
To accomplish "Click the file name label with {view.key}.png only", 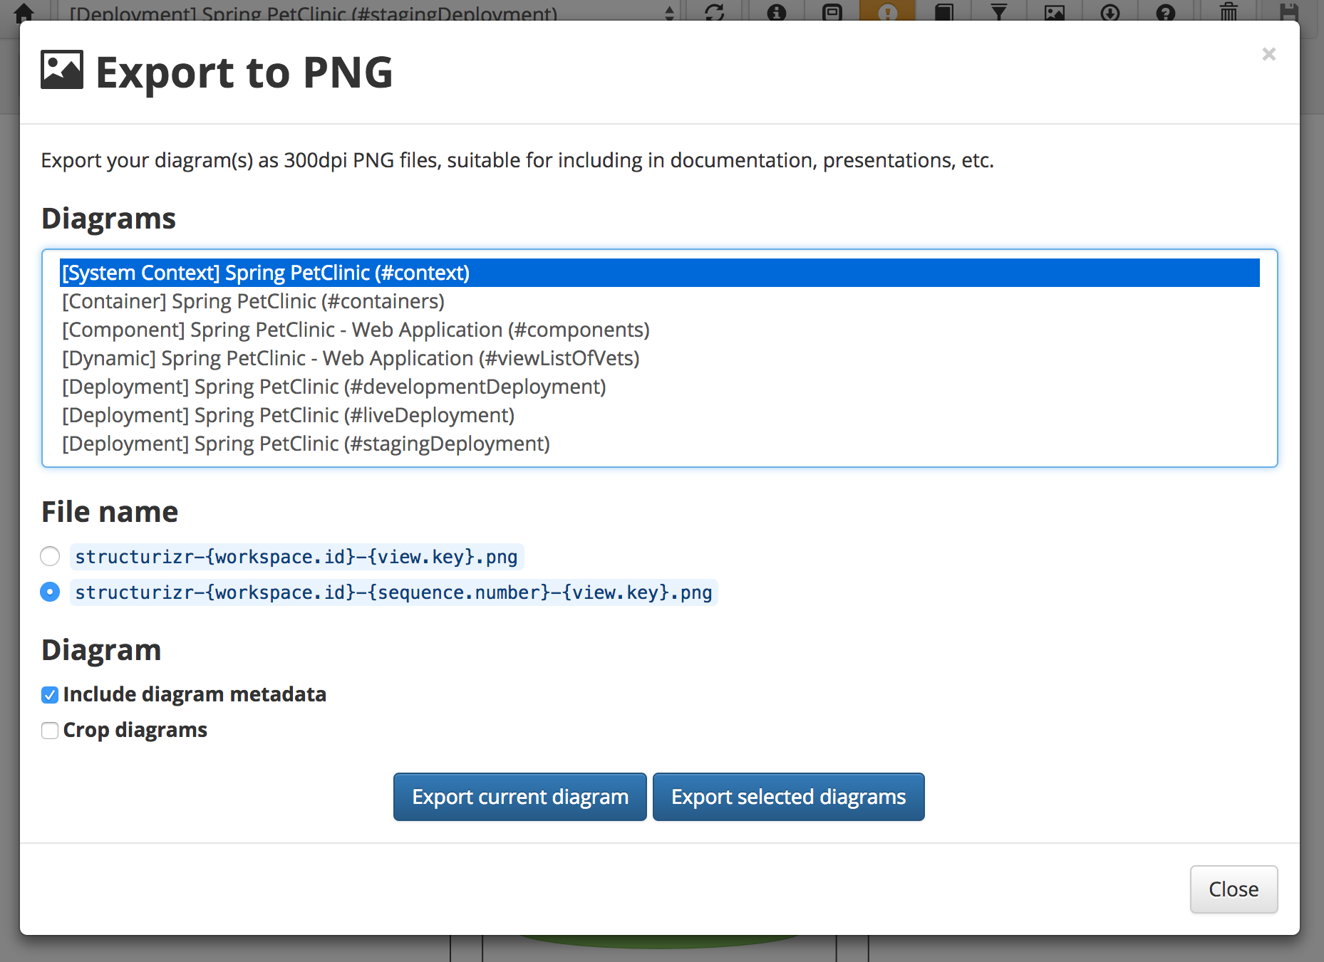I will pyautogui.click(x=296, y=557).
